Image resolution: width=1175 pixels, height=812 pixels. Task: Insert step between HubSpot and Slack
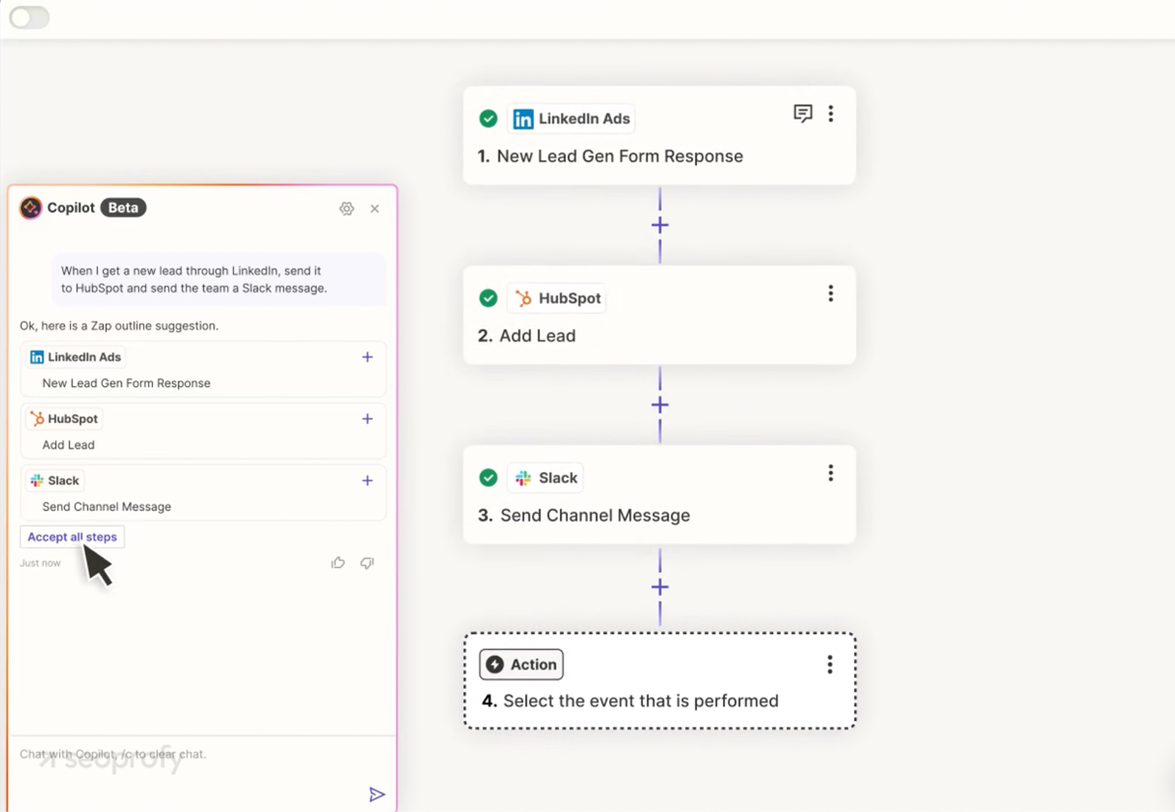tap(660, 405)
